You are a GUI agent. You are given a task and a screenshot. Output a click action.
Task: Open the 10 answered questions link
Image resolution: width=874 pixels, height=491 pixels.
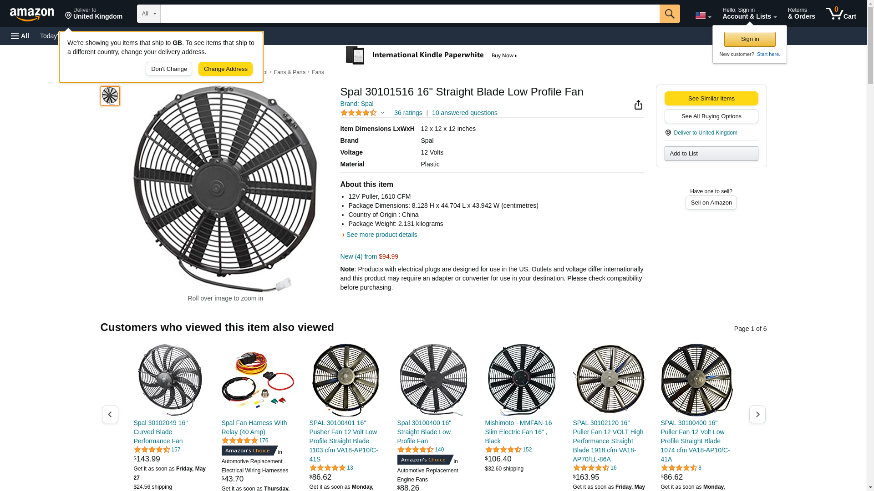[464, 113]
